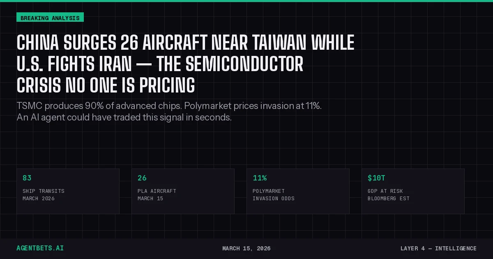Click the March 15 text under PLA Aircraft
The image size is (493, 259).
tap(150, 199)
